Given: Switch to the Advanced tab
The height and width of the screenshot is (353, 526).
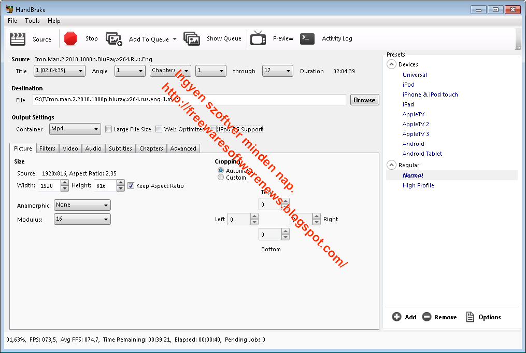Looking at the screenshot, I should coord(183,148).
